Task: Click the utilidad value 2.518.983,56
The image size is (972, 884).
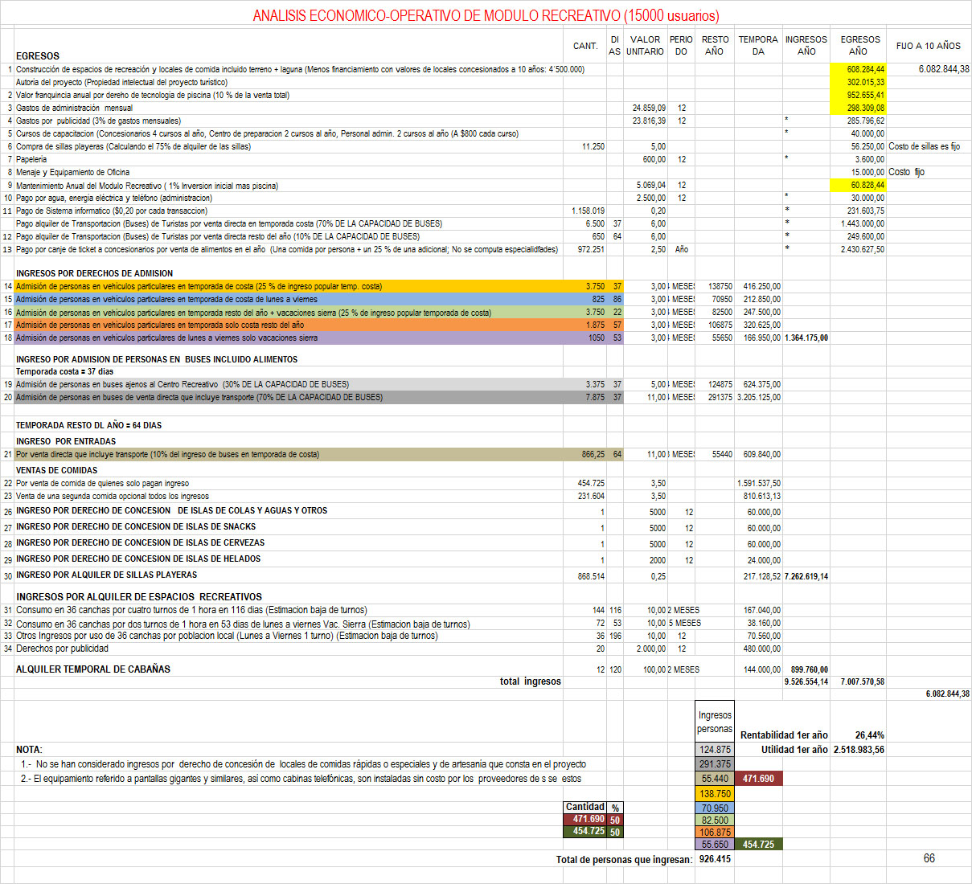Action: click(x=859, y=750)
